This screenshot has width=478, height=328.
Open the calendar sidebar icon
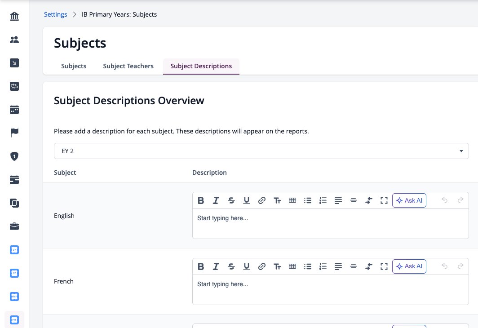click(x=14, y=110)
